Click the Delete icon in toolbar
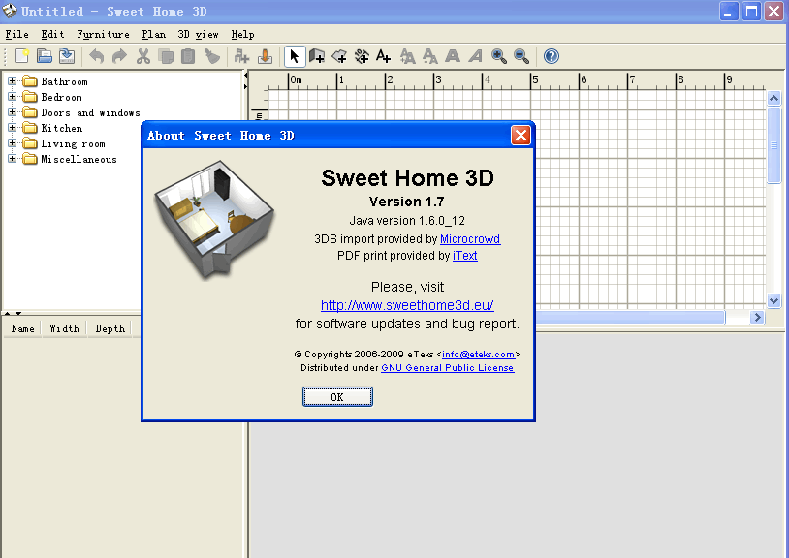 (212, 56)
